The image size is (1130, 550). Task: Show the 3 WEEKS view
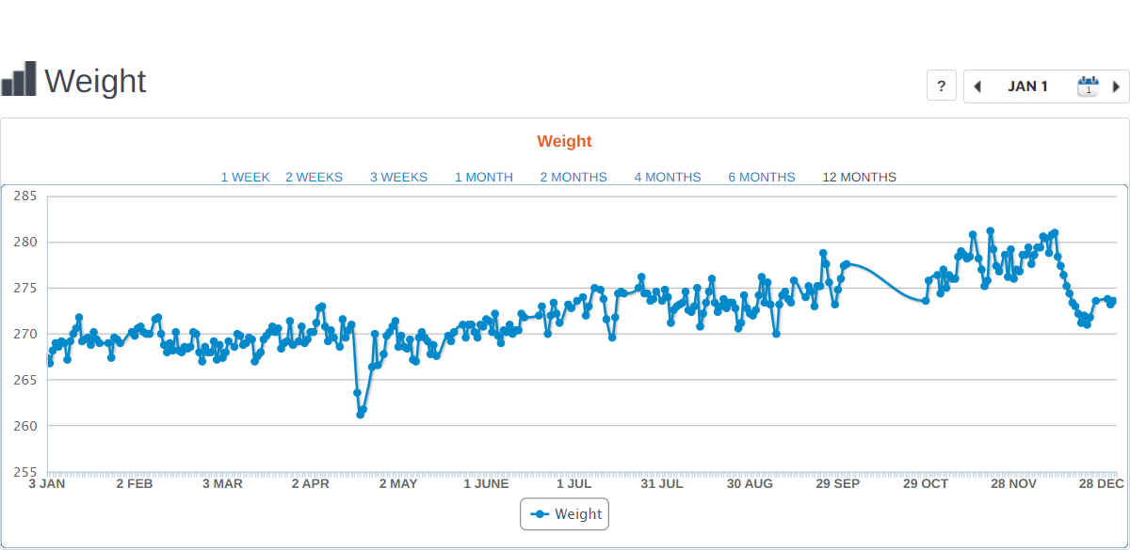click(398, 177)
